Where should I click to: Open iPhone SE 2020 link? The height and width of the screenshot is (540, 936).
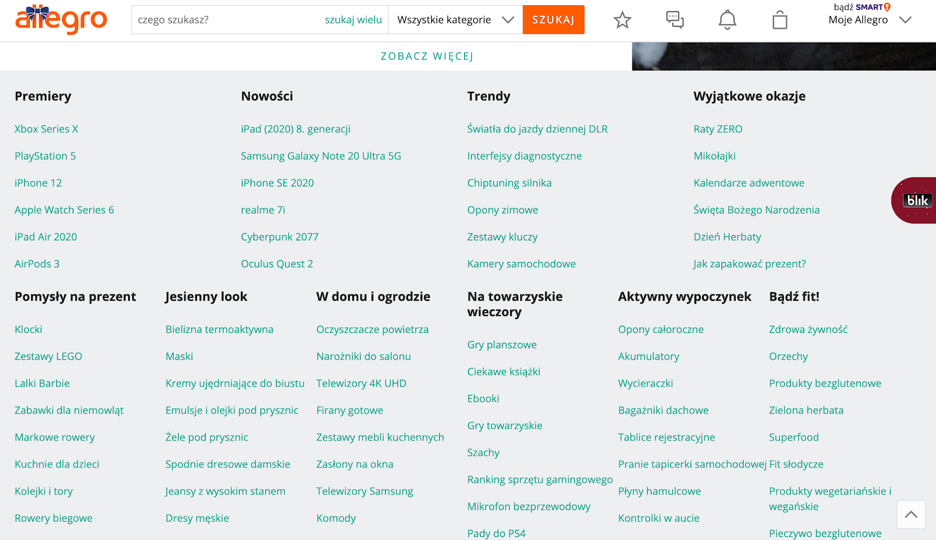[x=277, y=183]
